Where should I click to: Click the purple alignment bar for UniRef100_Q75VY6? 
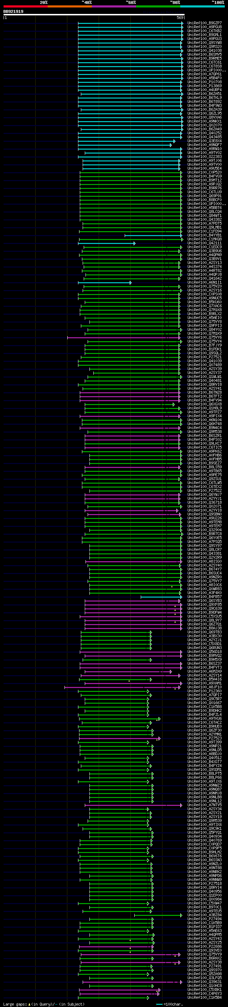124,338
